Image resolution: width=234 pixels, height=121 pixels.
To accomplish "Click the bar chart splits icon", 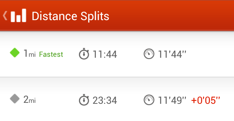I will click(19, 15).
